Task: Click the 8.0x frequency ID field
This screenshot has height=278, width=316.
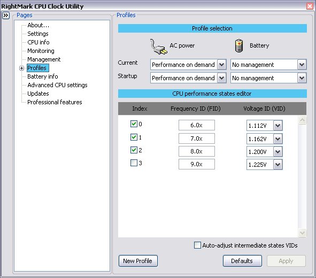Action: (196, 151)
